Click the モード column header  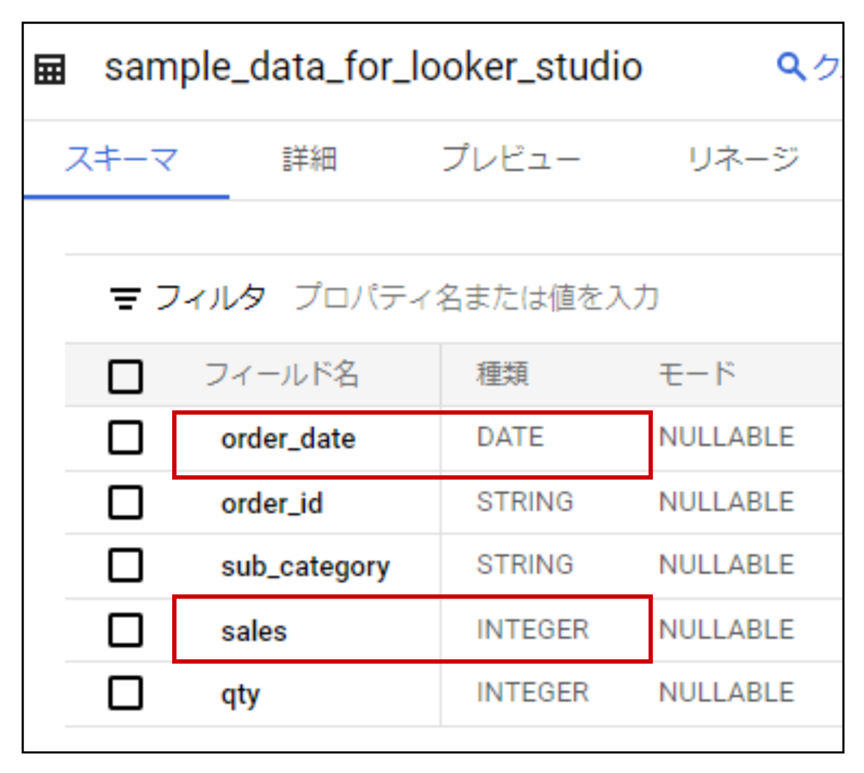coord(697,375)
